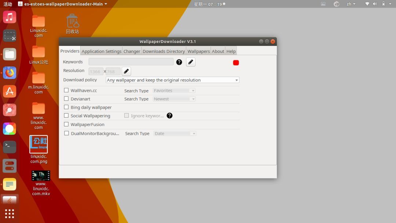Open the m.linuxidc.com desktop folder
Viewport: 396px width, 223px height.
[38, 83]
